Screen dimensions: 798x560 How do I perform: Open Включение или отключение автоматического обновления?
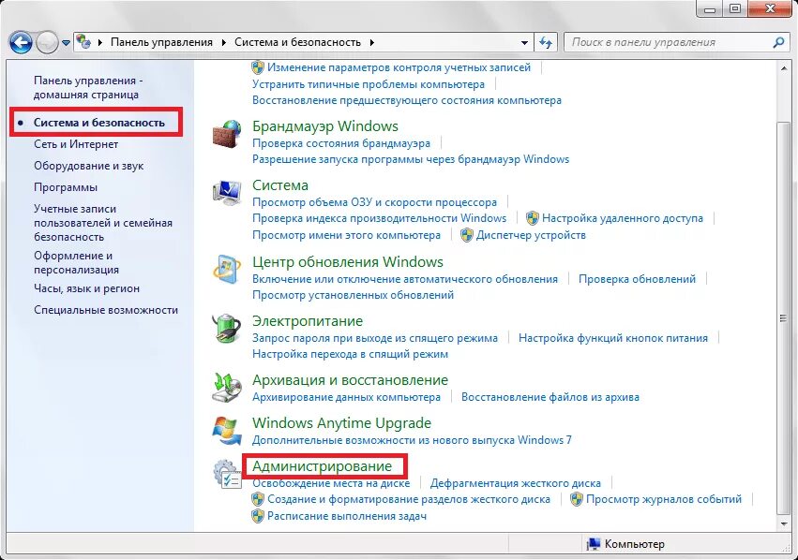click(x=405, y=279)
